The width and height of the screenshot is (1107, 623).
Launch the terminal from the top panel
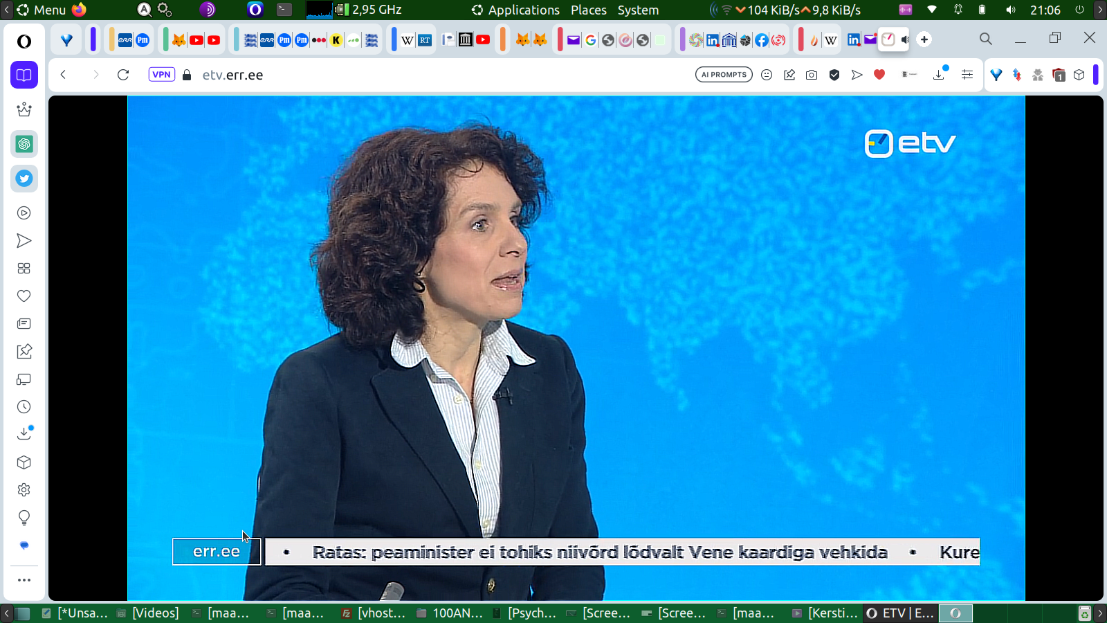(284, 10)
